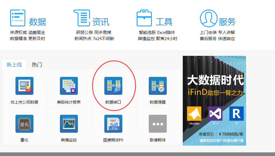Click the 国债期货F9 label
This screenshot has height=156, width=275.
coord(113,140)
